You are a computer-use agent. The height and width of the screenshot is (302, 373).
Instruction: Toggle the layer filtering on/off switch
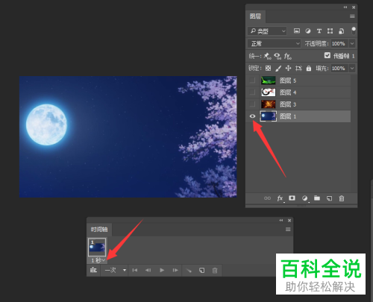click(354, 31)
